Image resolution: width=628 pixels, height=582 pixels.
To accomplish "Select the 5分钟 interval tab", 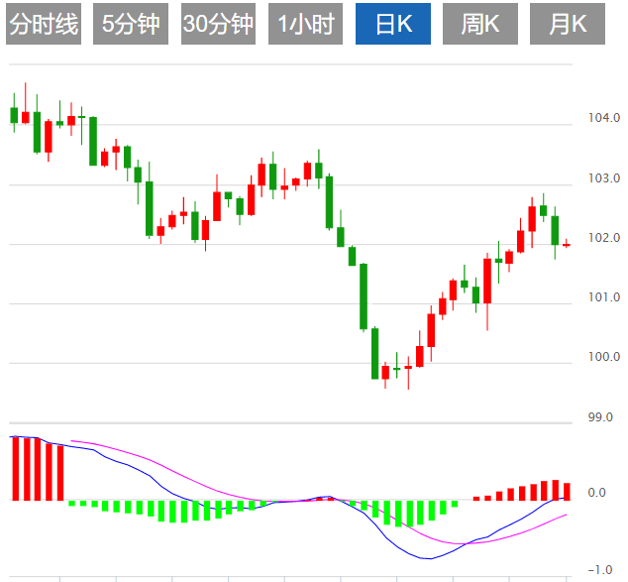I will point(131,24).
